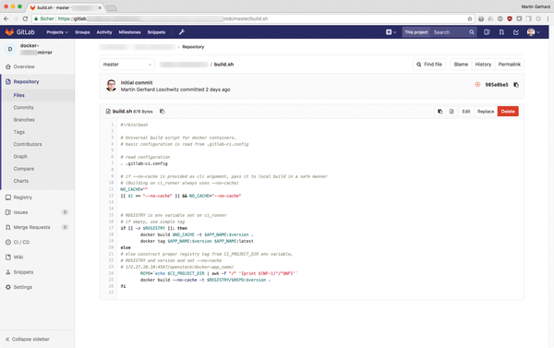This screenshot has height=348, width=554.
Task: Open Overview in the sidebar
Action: 24,66
